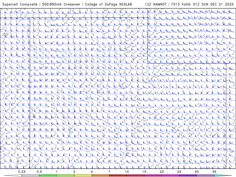The height and width of the screenshot is (177, 236).
Task: Click the "12Z NAMNST" model run label
Action: 156,4
